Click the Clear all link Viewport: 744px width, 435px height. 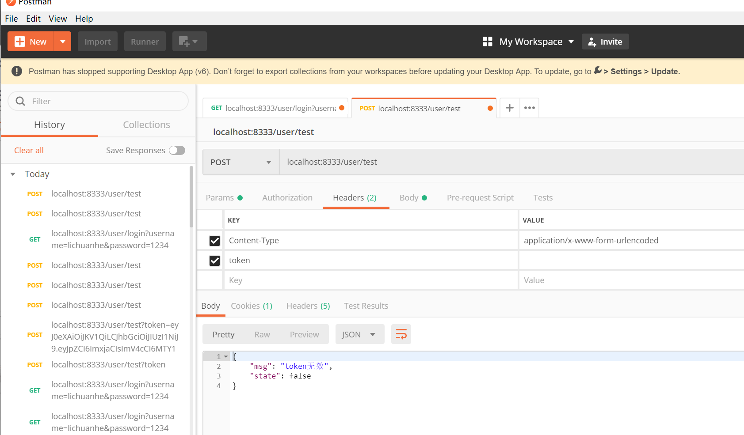pyautogui.click(x=29, y=150)
